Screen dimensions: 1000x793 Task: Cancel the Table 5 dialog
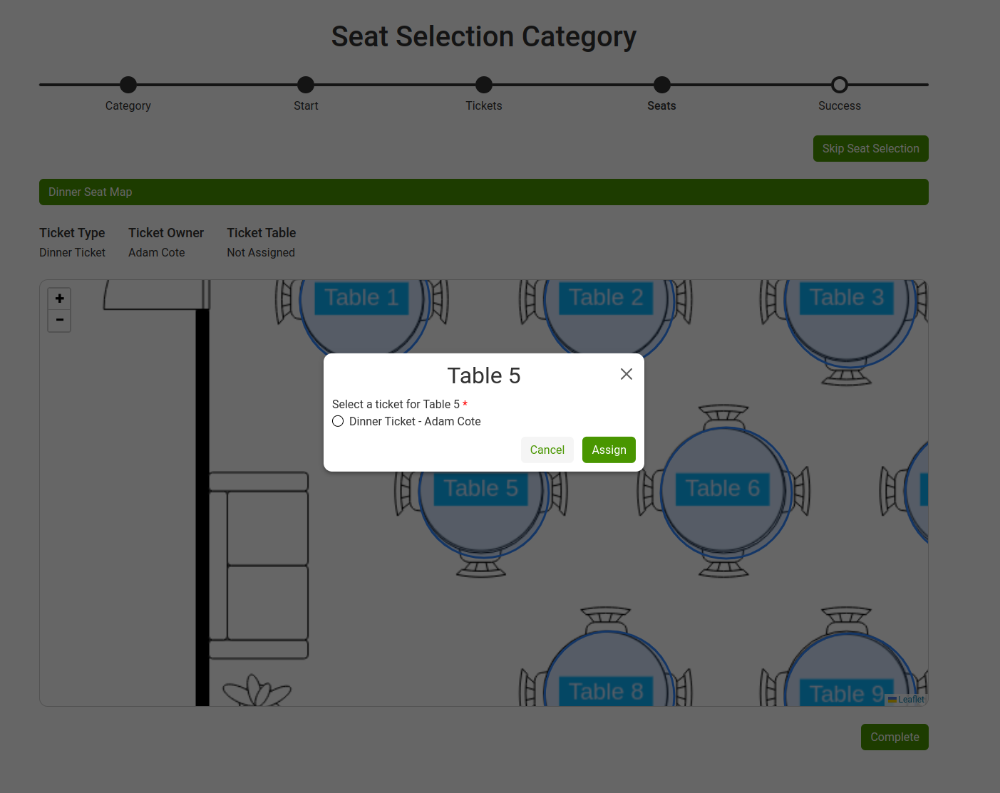point(547,450)
